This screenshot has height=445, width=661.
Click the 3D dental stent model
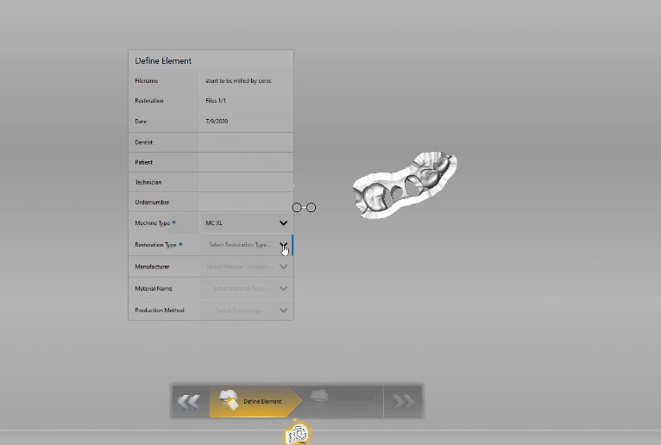pyautogui.click(x=404, y=185)
